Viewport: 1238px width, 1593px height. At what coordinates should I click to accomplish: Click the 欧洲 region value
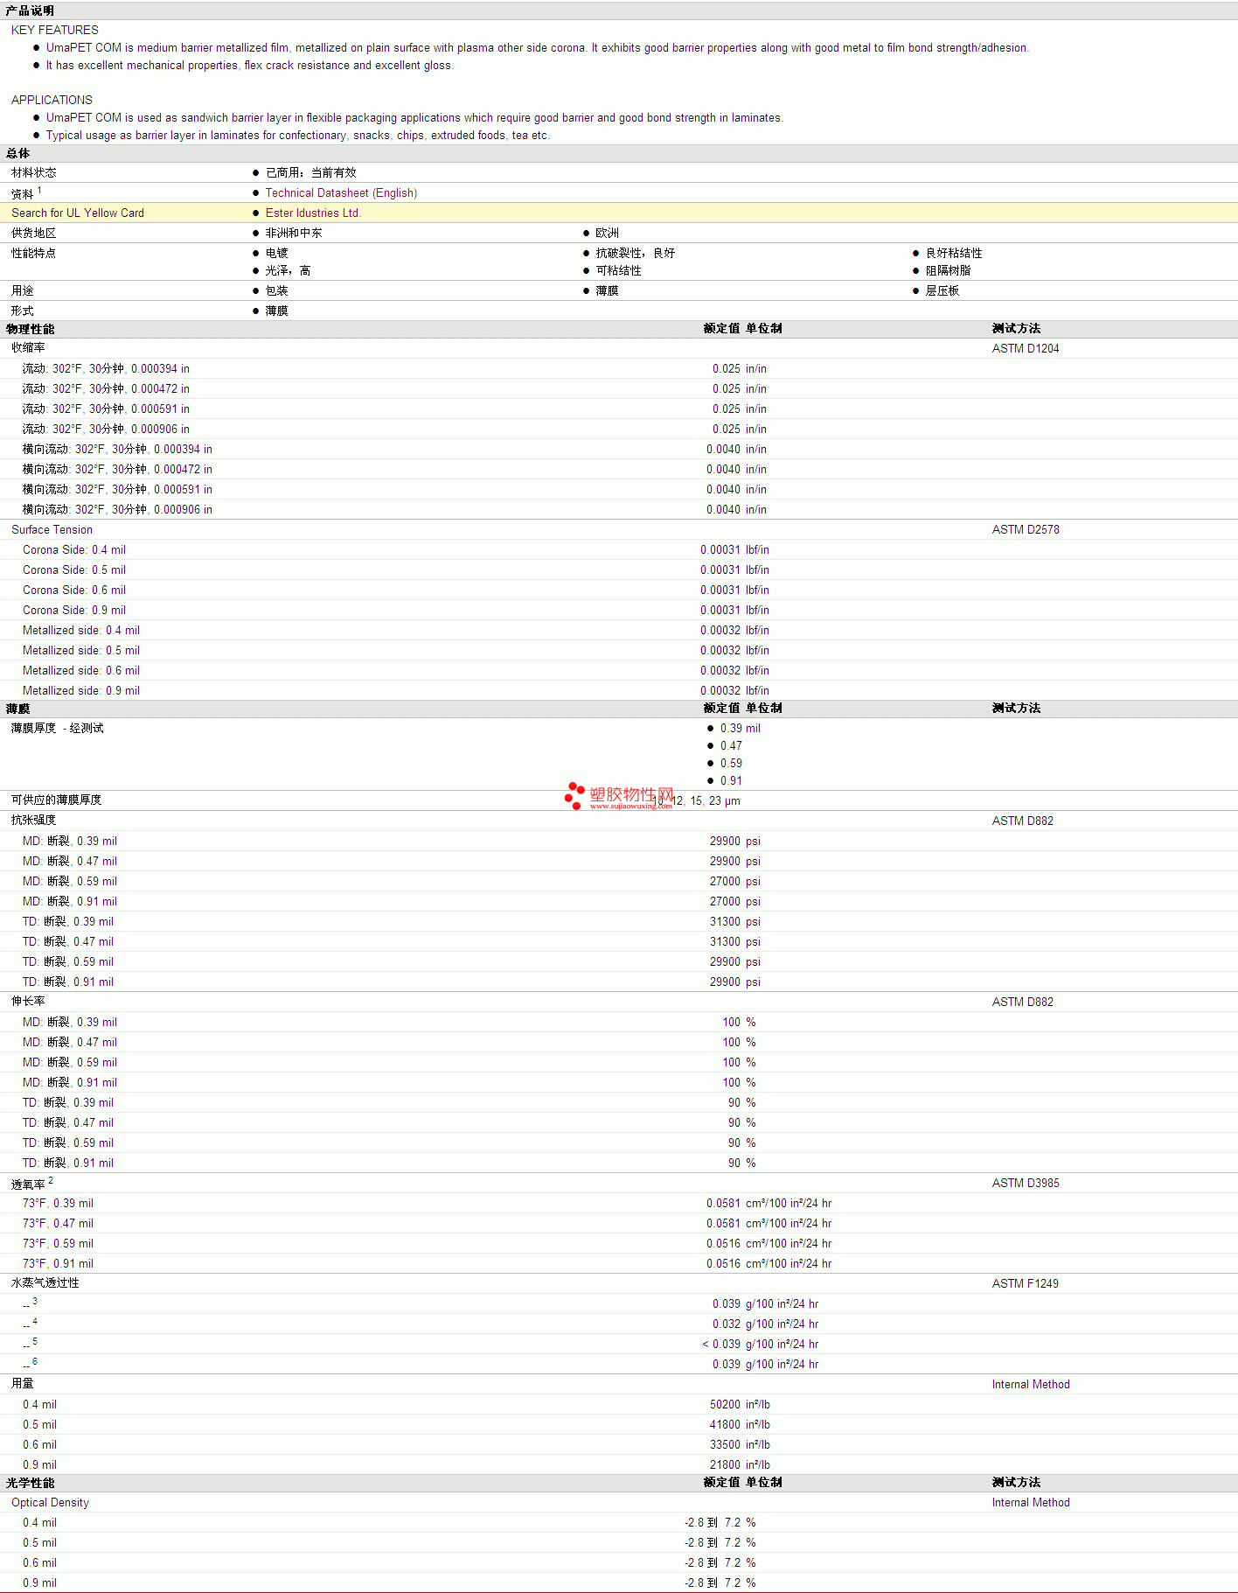[607, 233]
